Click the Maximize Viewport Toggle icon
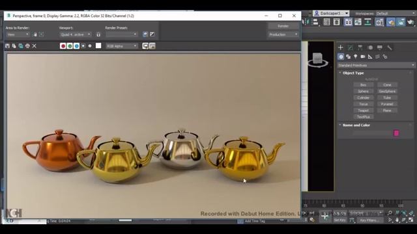417x234 pixels. [411, 220]
